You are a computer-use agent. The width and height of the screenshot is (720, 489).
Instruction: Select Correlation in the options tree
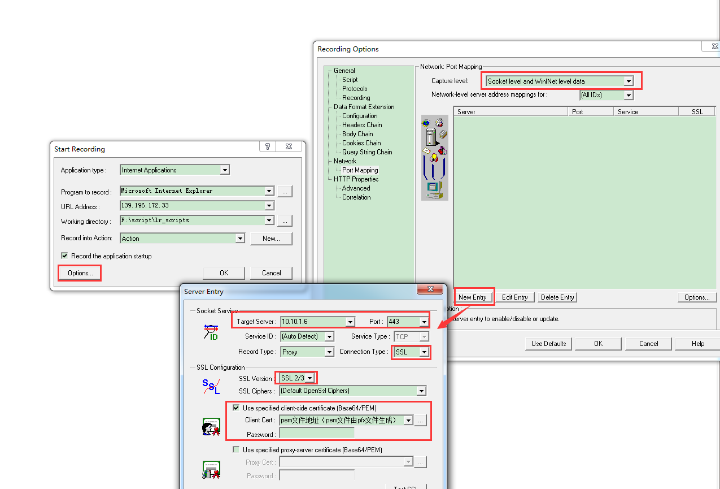click(356, 197)
